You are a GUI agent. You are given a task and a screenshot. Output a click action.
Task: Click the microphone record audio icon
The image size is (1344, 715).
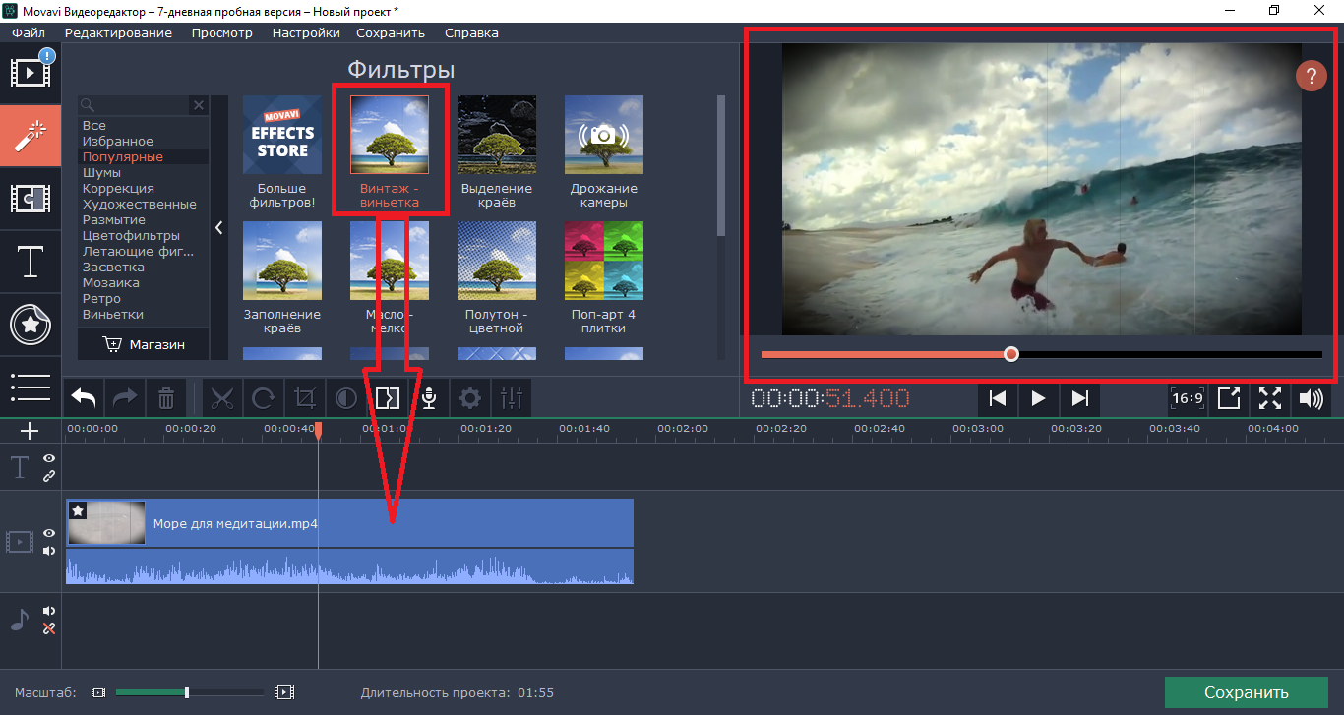coord(429,398)
